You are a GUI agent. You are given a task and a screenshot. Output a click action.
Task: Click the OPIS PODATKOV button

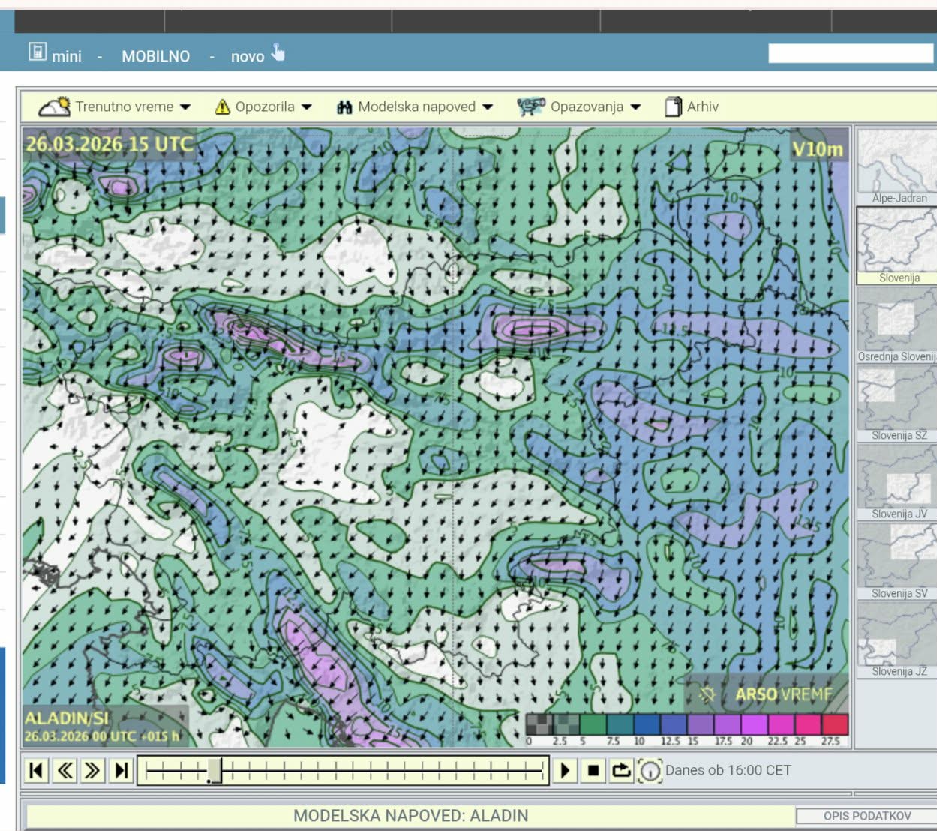coord(866,816)
